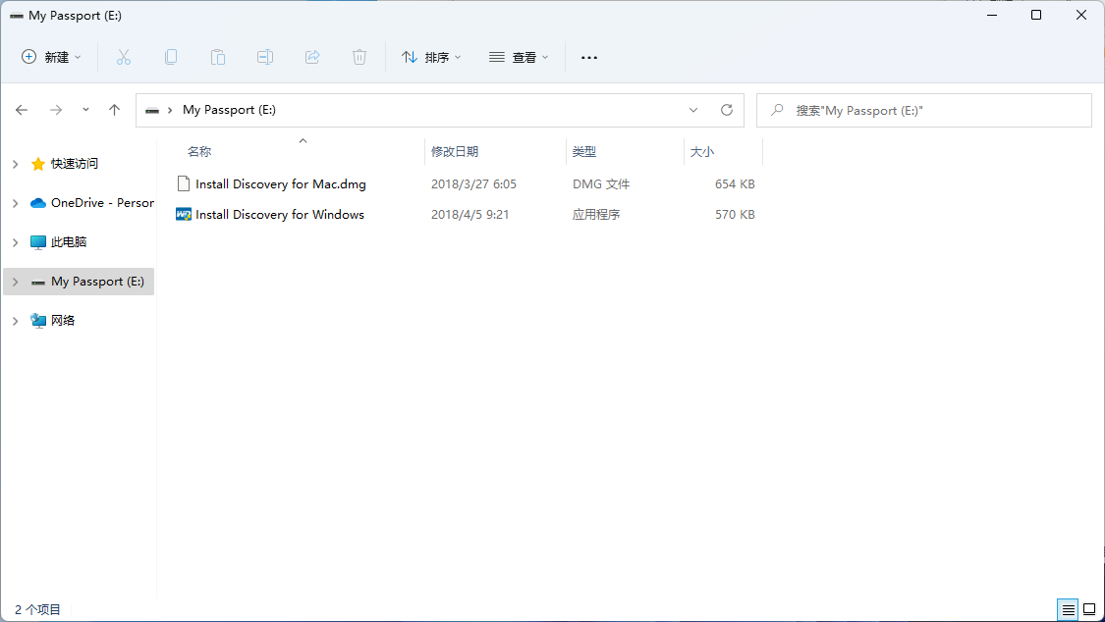
Task: Select the WD Install Discovery for Windows icon
Action: [184, 215]
